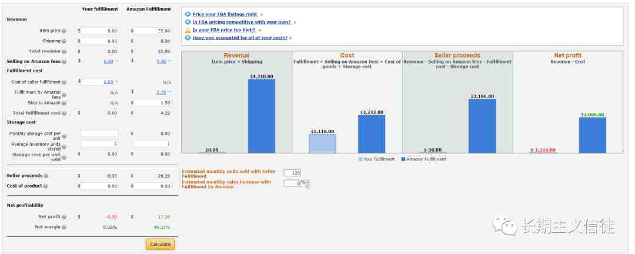The height and width of the screenshot is (254, 635).
Task: Click the 0.30 Selling on Amazon fees link
Action: click(x=109, y=62)
